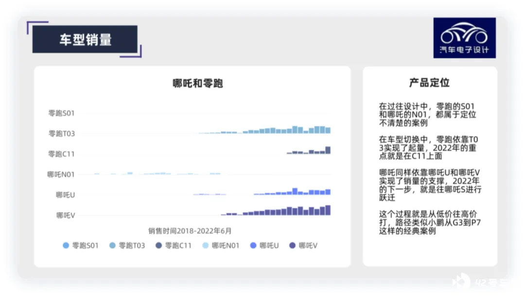
Task: Toggle the 零跑C11 series via legend label text
Action: tap(178, 245)
